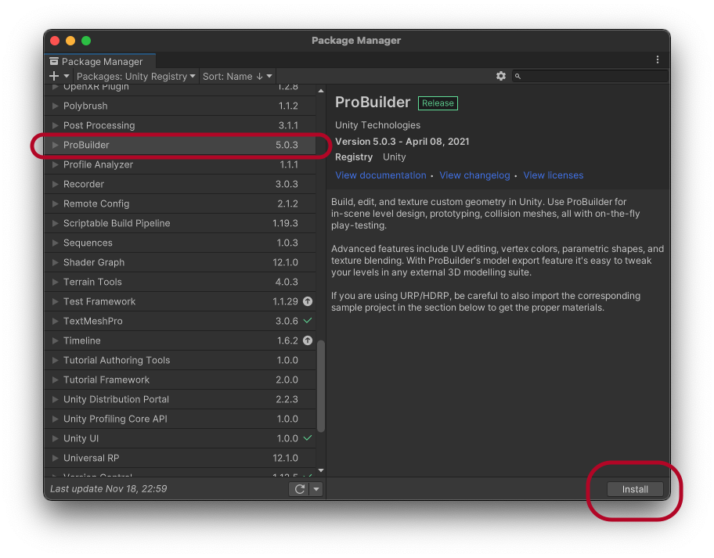Image resolution: width=714 pixels, height=558 pixels.
Task: Expand the Remote Config arrow
Action: pos(55,203)
